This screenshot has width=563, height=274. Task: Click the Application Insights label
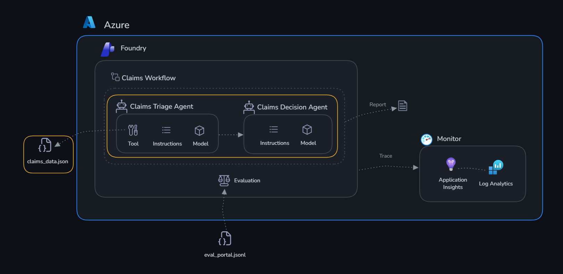point(453,183)
